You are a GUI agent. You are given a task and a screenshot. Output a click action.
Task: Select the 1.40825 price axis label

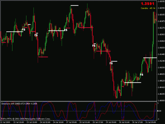(x=161, y=74)
